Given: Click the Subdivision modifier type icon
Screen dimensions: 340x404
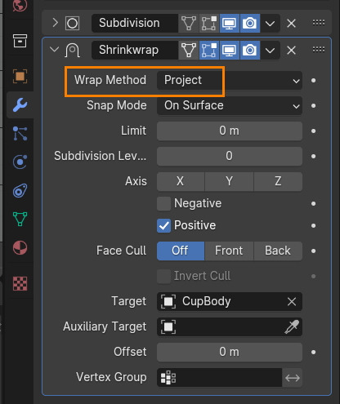Looking at the screenshot, I should tap(72, 23).
